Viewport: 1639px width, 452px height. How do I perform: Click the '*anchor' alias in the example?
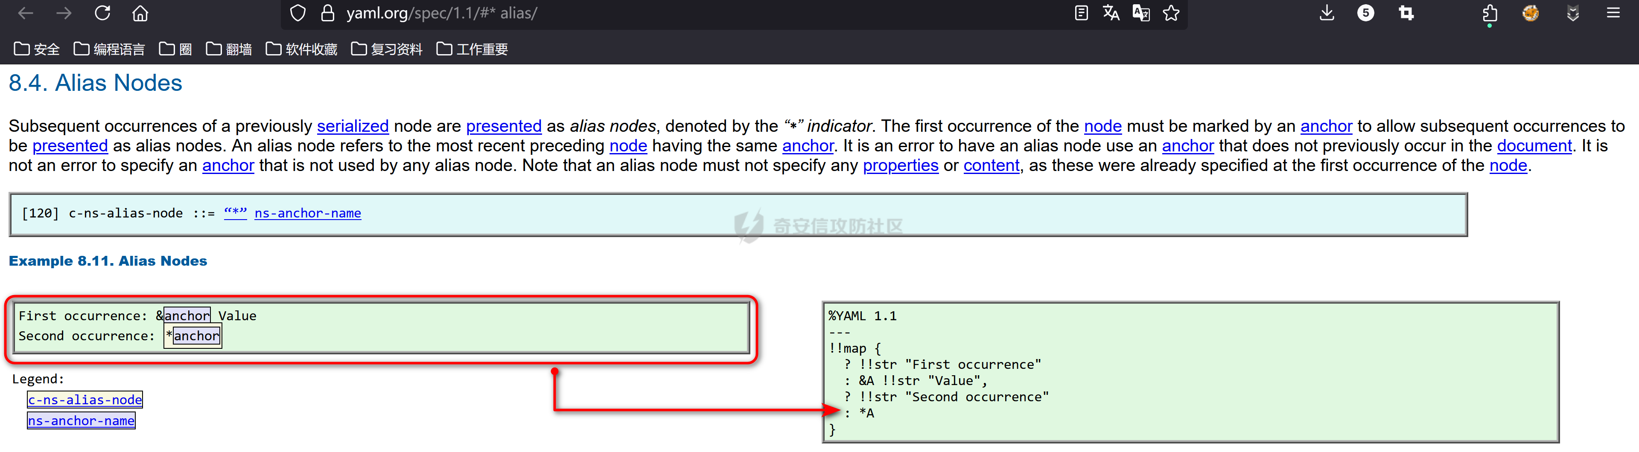click(x=193, y=336)
